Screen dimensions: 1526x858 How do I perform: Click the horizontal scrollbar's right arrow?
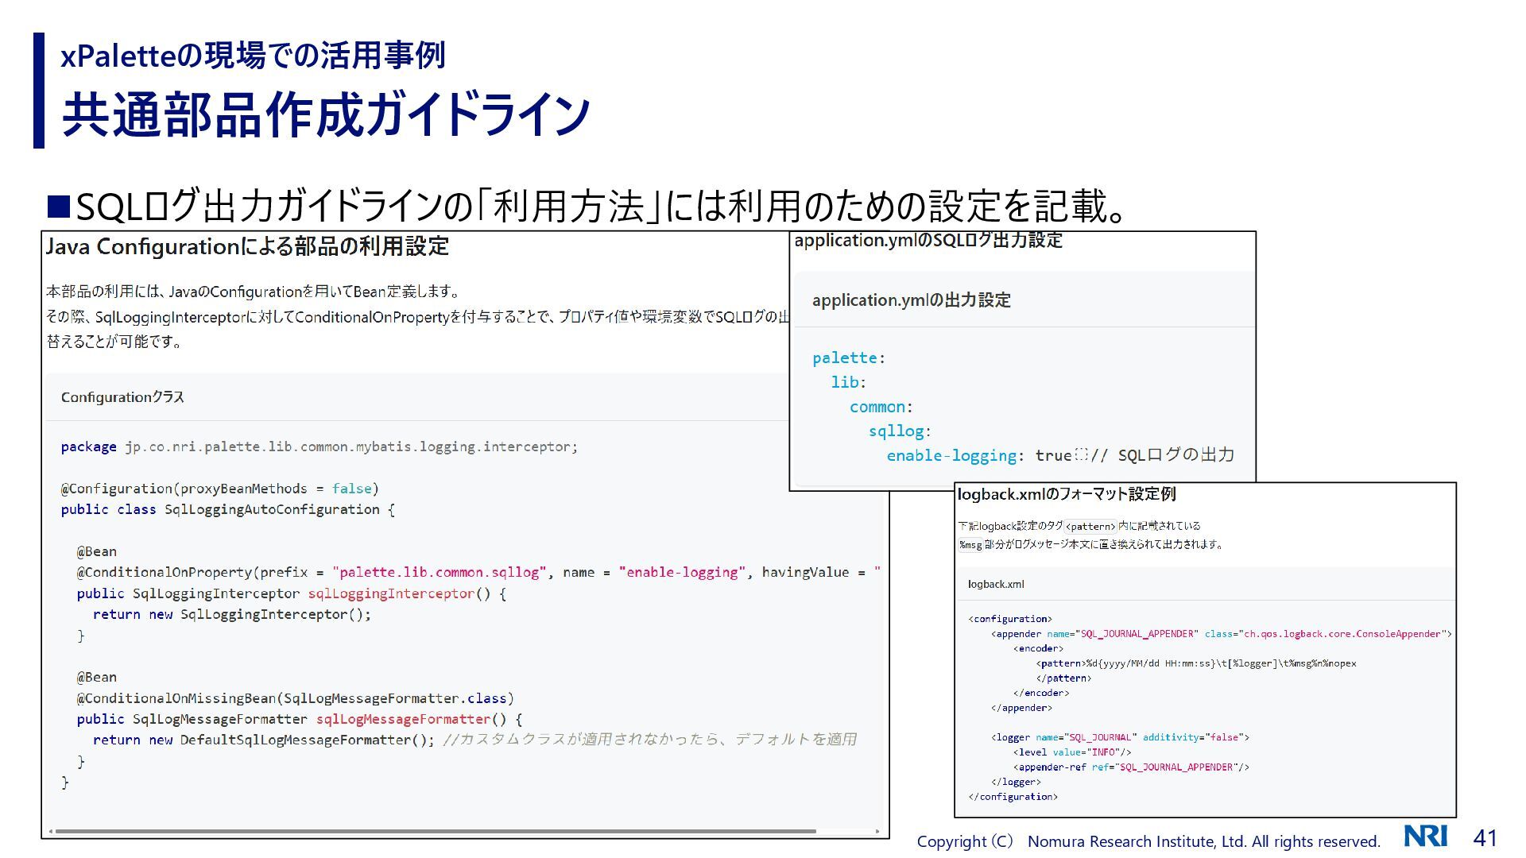coord(878,832)
